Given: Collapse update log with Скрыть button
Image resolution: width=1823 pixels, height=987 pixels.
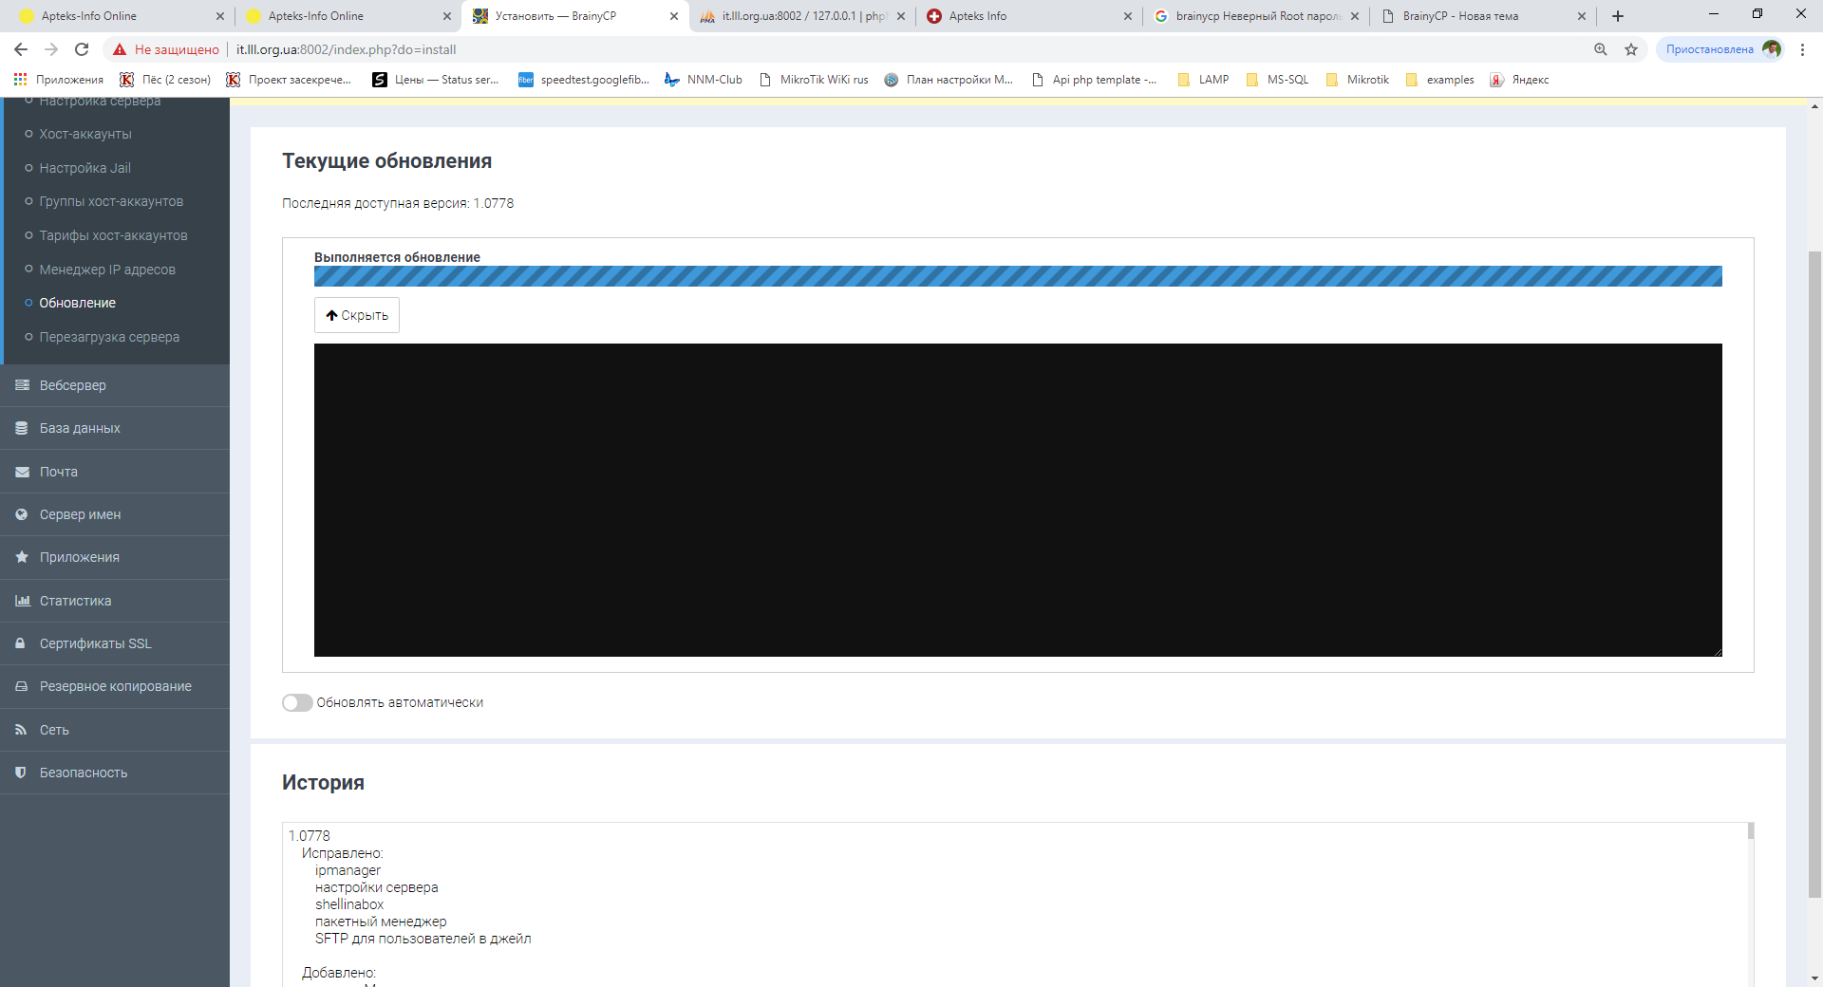Looking at the screenshot, I should pyautogui.click(x=357, y=315).
